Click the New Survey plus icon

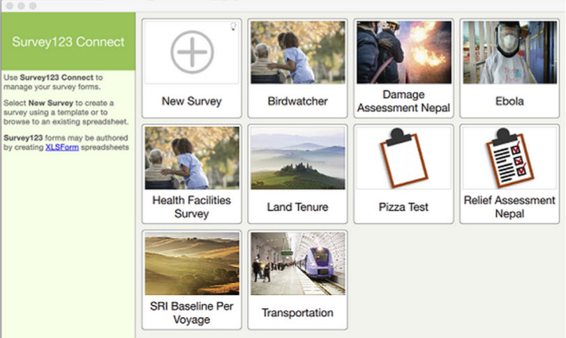click(x=192, y=52)
